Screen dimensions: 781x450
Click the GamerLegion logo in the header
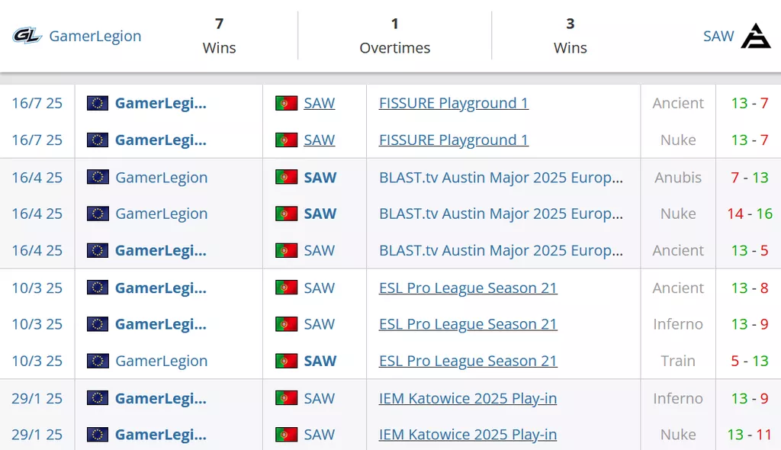[27, 36]
